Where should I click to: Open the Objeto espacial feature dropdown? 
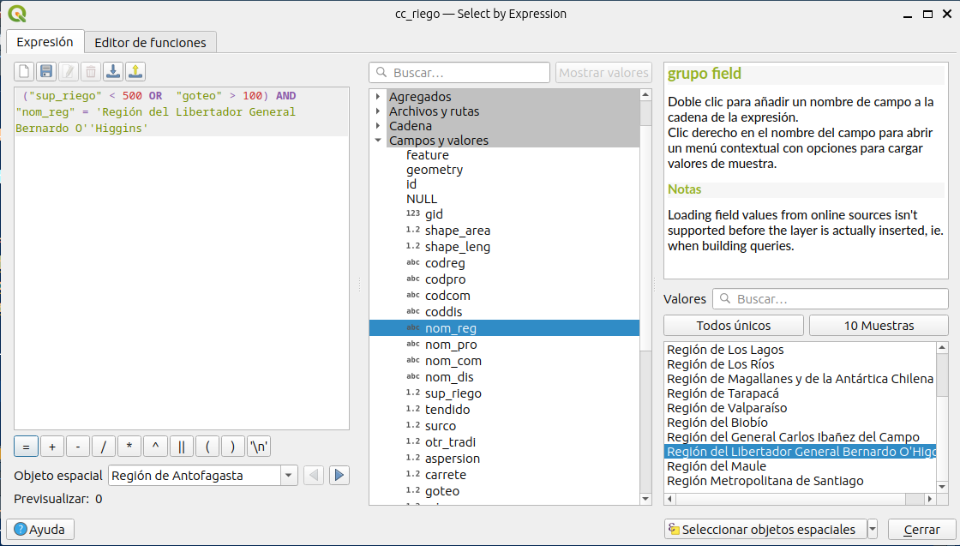click(288, 475)
